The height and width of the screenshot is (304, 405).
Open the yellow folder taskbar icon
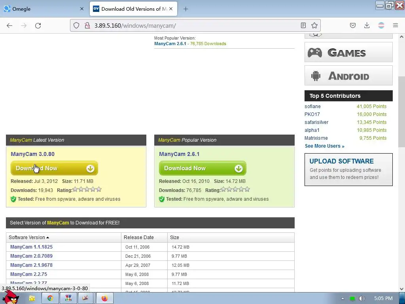[32, 298]
